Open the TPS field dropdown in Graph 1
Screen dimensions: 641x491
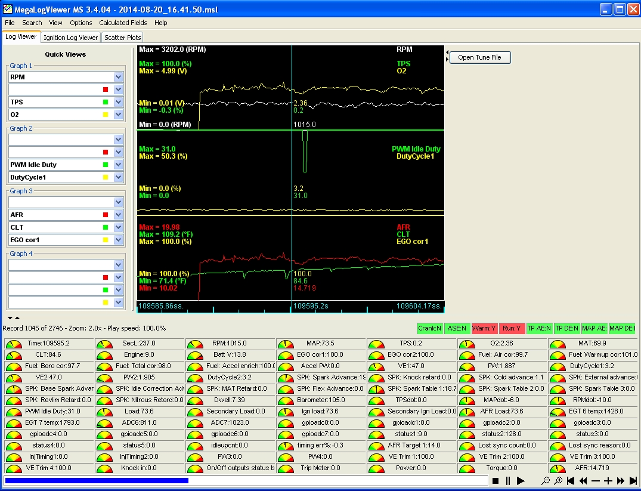(x=119, y=102)
